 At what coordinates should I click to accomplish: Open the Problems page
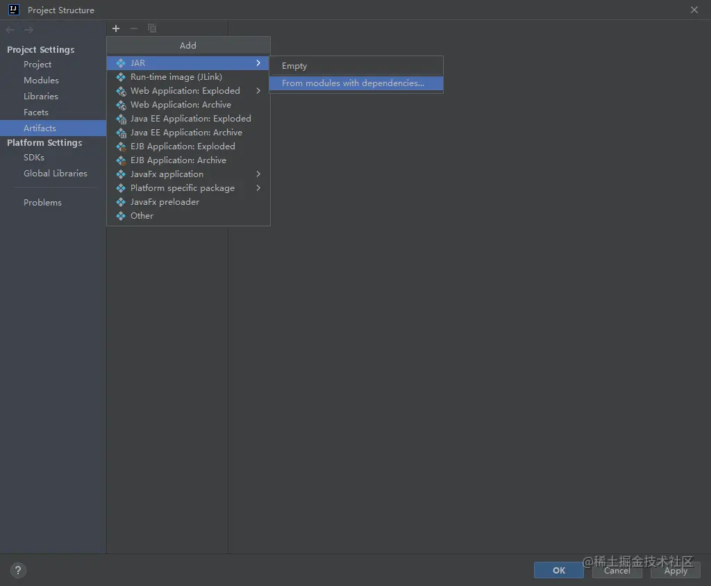coord(53,202)
